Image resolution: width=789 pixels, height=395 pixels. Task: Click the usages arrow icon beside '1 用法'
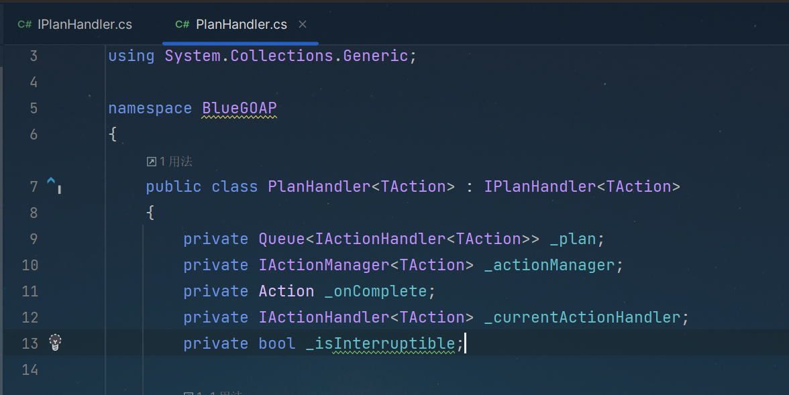point(152,162)
